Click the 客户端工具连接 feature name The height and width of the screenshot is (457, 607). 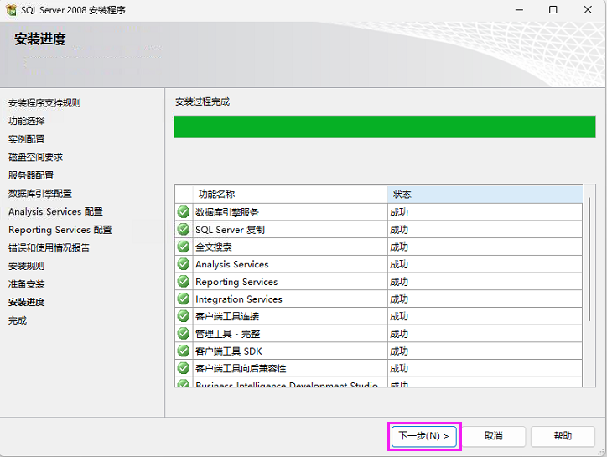point(227,316)
